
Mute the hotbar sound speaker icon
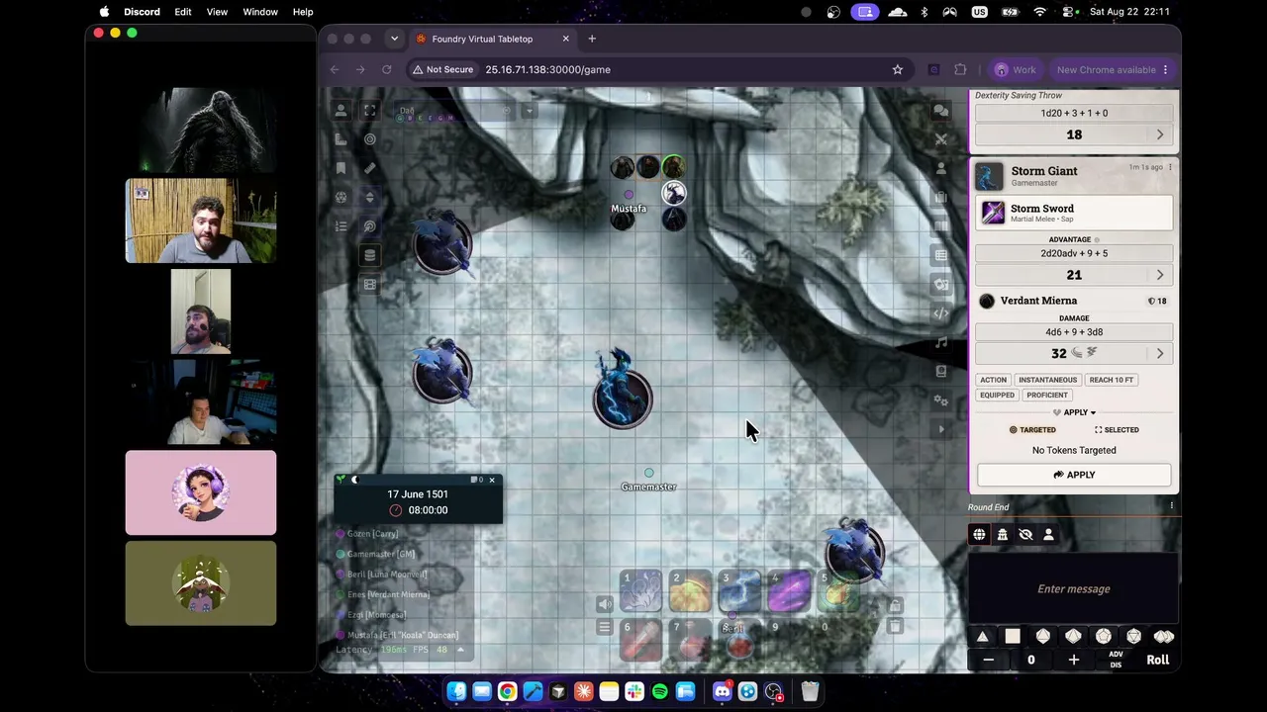click(x=605, y=604)
